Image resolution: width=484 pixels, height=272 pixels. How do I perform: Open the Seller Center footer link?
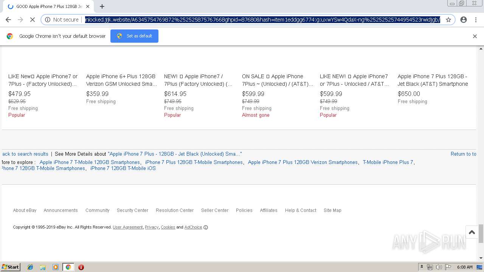[x=215, y=210]
